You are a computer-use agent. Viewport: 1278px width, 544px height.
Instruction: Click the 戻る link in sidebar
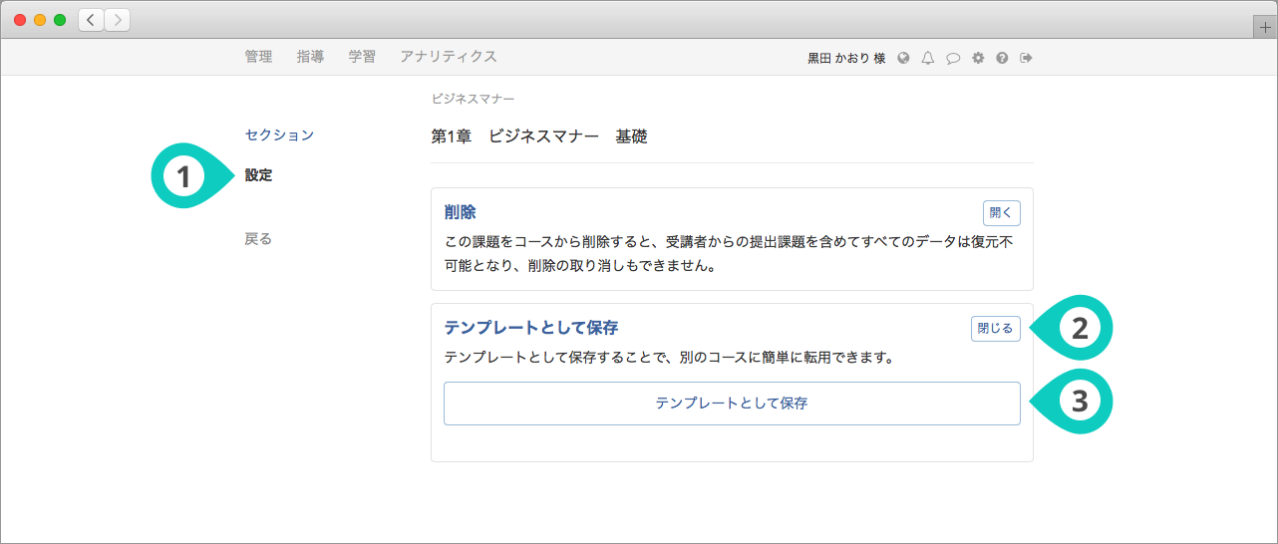(258, 239)
